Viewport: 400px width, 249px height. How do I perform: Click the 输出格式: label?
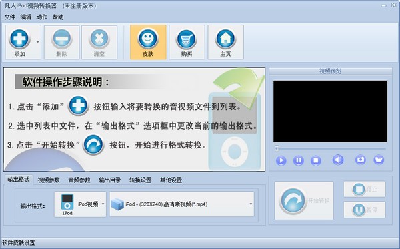click(x=33, y=206)
